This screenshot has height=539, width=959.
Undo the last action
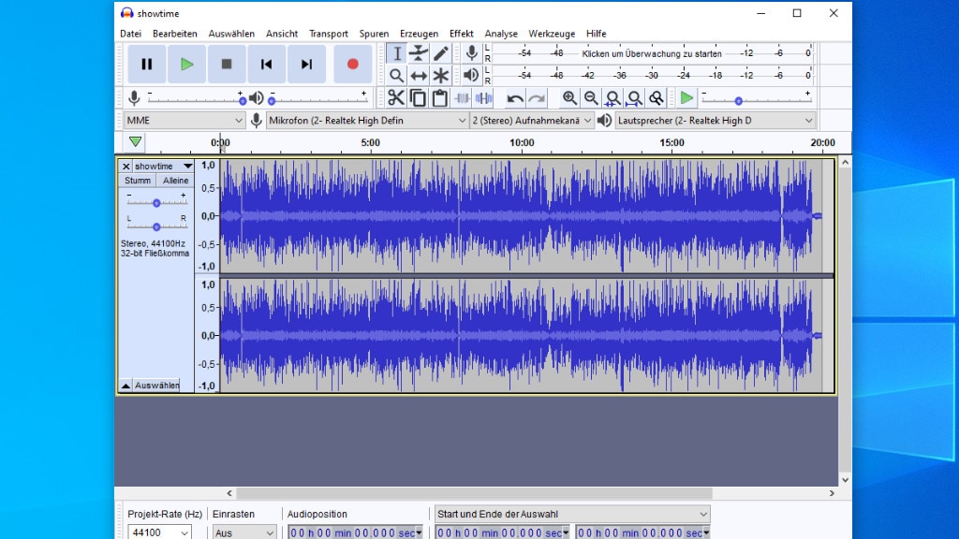pyautogui.click(x=515, y=97)
